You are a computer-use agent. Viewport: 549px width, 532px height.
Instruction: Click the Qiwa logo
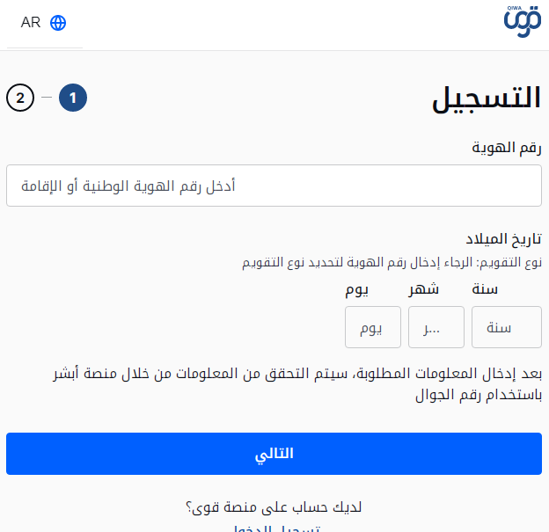pyautogui.click(x=523, y=23)
